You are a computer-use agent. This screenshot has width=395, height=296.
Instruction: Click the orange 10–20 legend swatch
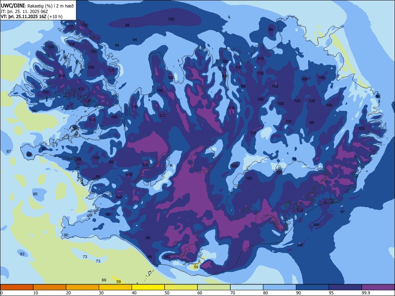tap(50, 287)
